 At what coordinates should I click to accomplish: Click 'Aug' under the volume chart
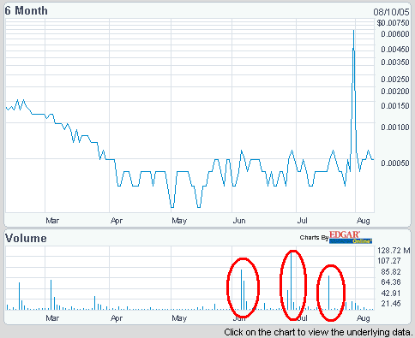pos(364,318)
